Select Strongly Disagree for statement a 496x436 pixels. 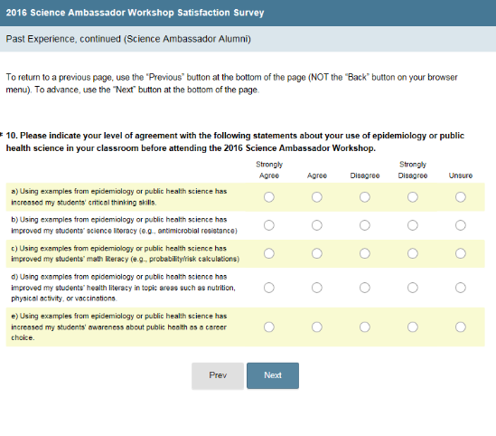click(x=413, y=197)
